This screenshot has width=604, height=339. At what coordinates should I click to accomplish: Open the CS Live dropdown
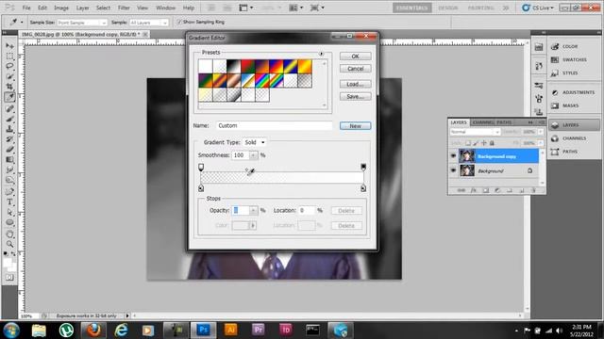[x=538, y=8]
